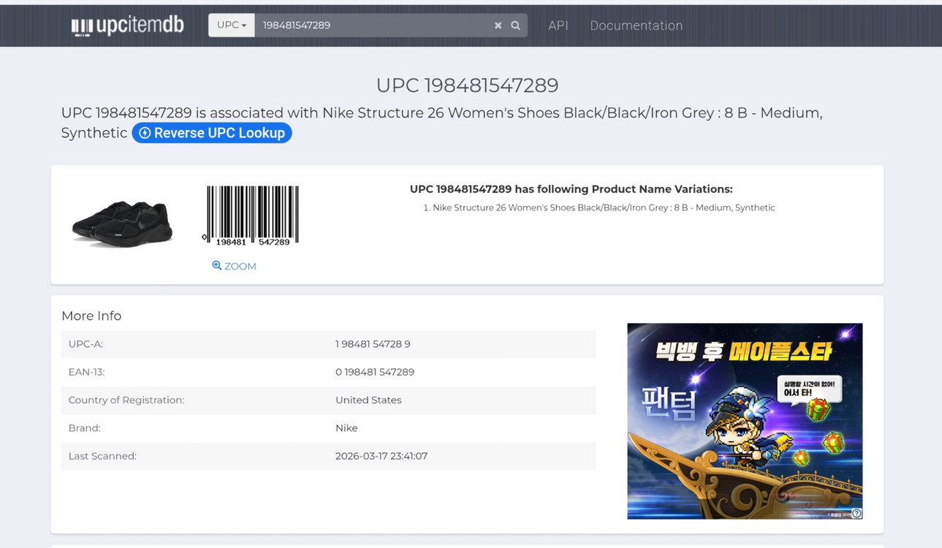Click the EAN-13 value 0 198481 547289
This screenshot has width=942, height=548.
coord(375,372)
